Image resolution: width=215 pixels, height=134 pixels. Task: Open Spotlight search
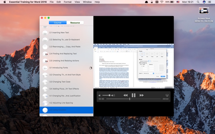click(x=198, y=2)
